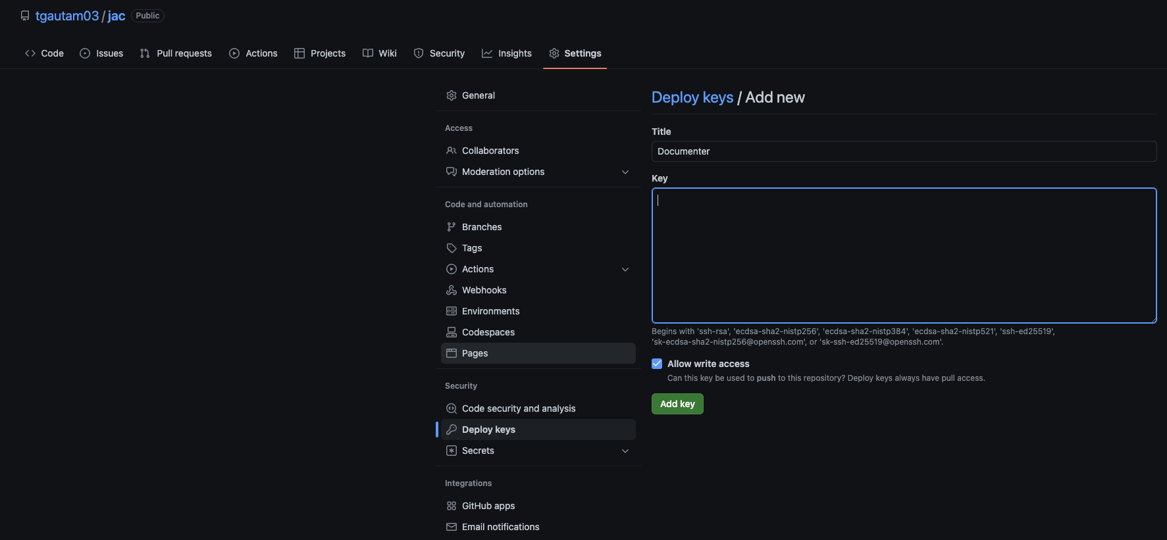Click the Tags tag icon
Screen dimensions: 1167x540
click(452, 248)
